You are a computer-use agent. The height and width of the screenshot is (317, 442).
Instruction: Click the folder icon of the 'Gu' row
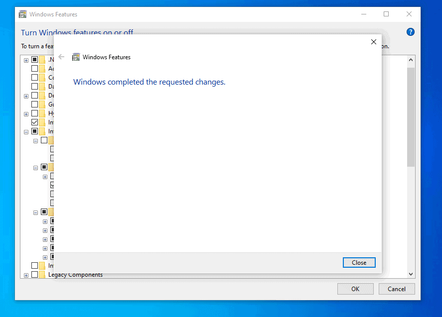pyautogui.click(x=42, y=105)
